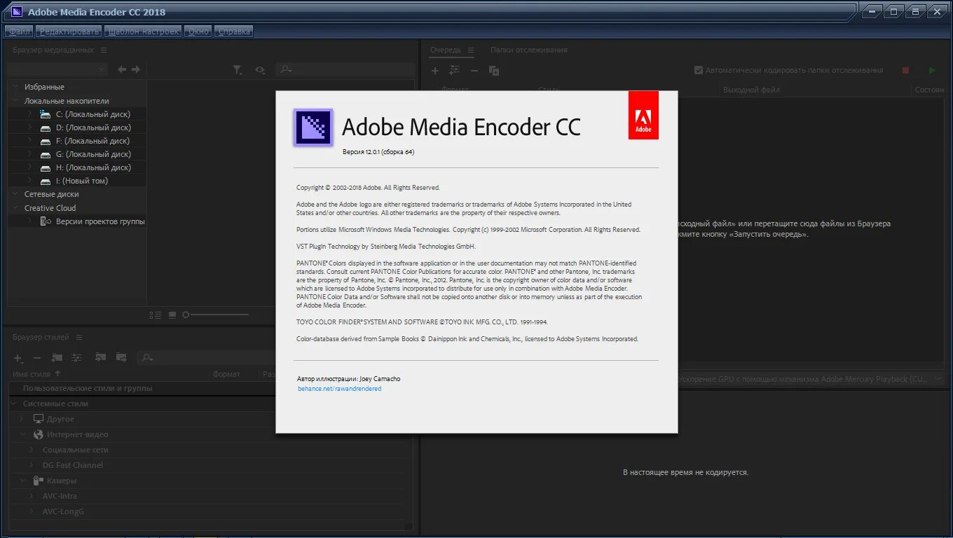Viewport: 953px width, 538px height.
Task: Click the Выходной файл column header
Action: (751, 90)
